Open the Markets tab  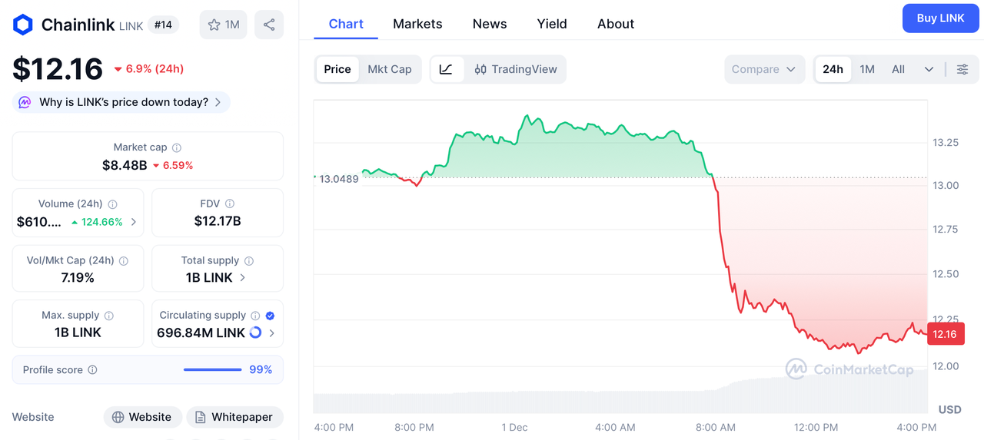click(x=417, y=24)
